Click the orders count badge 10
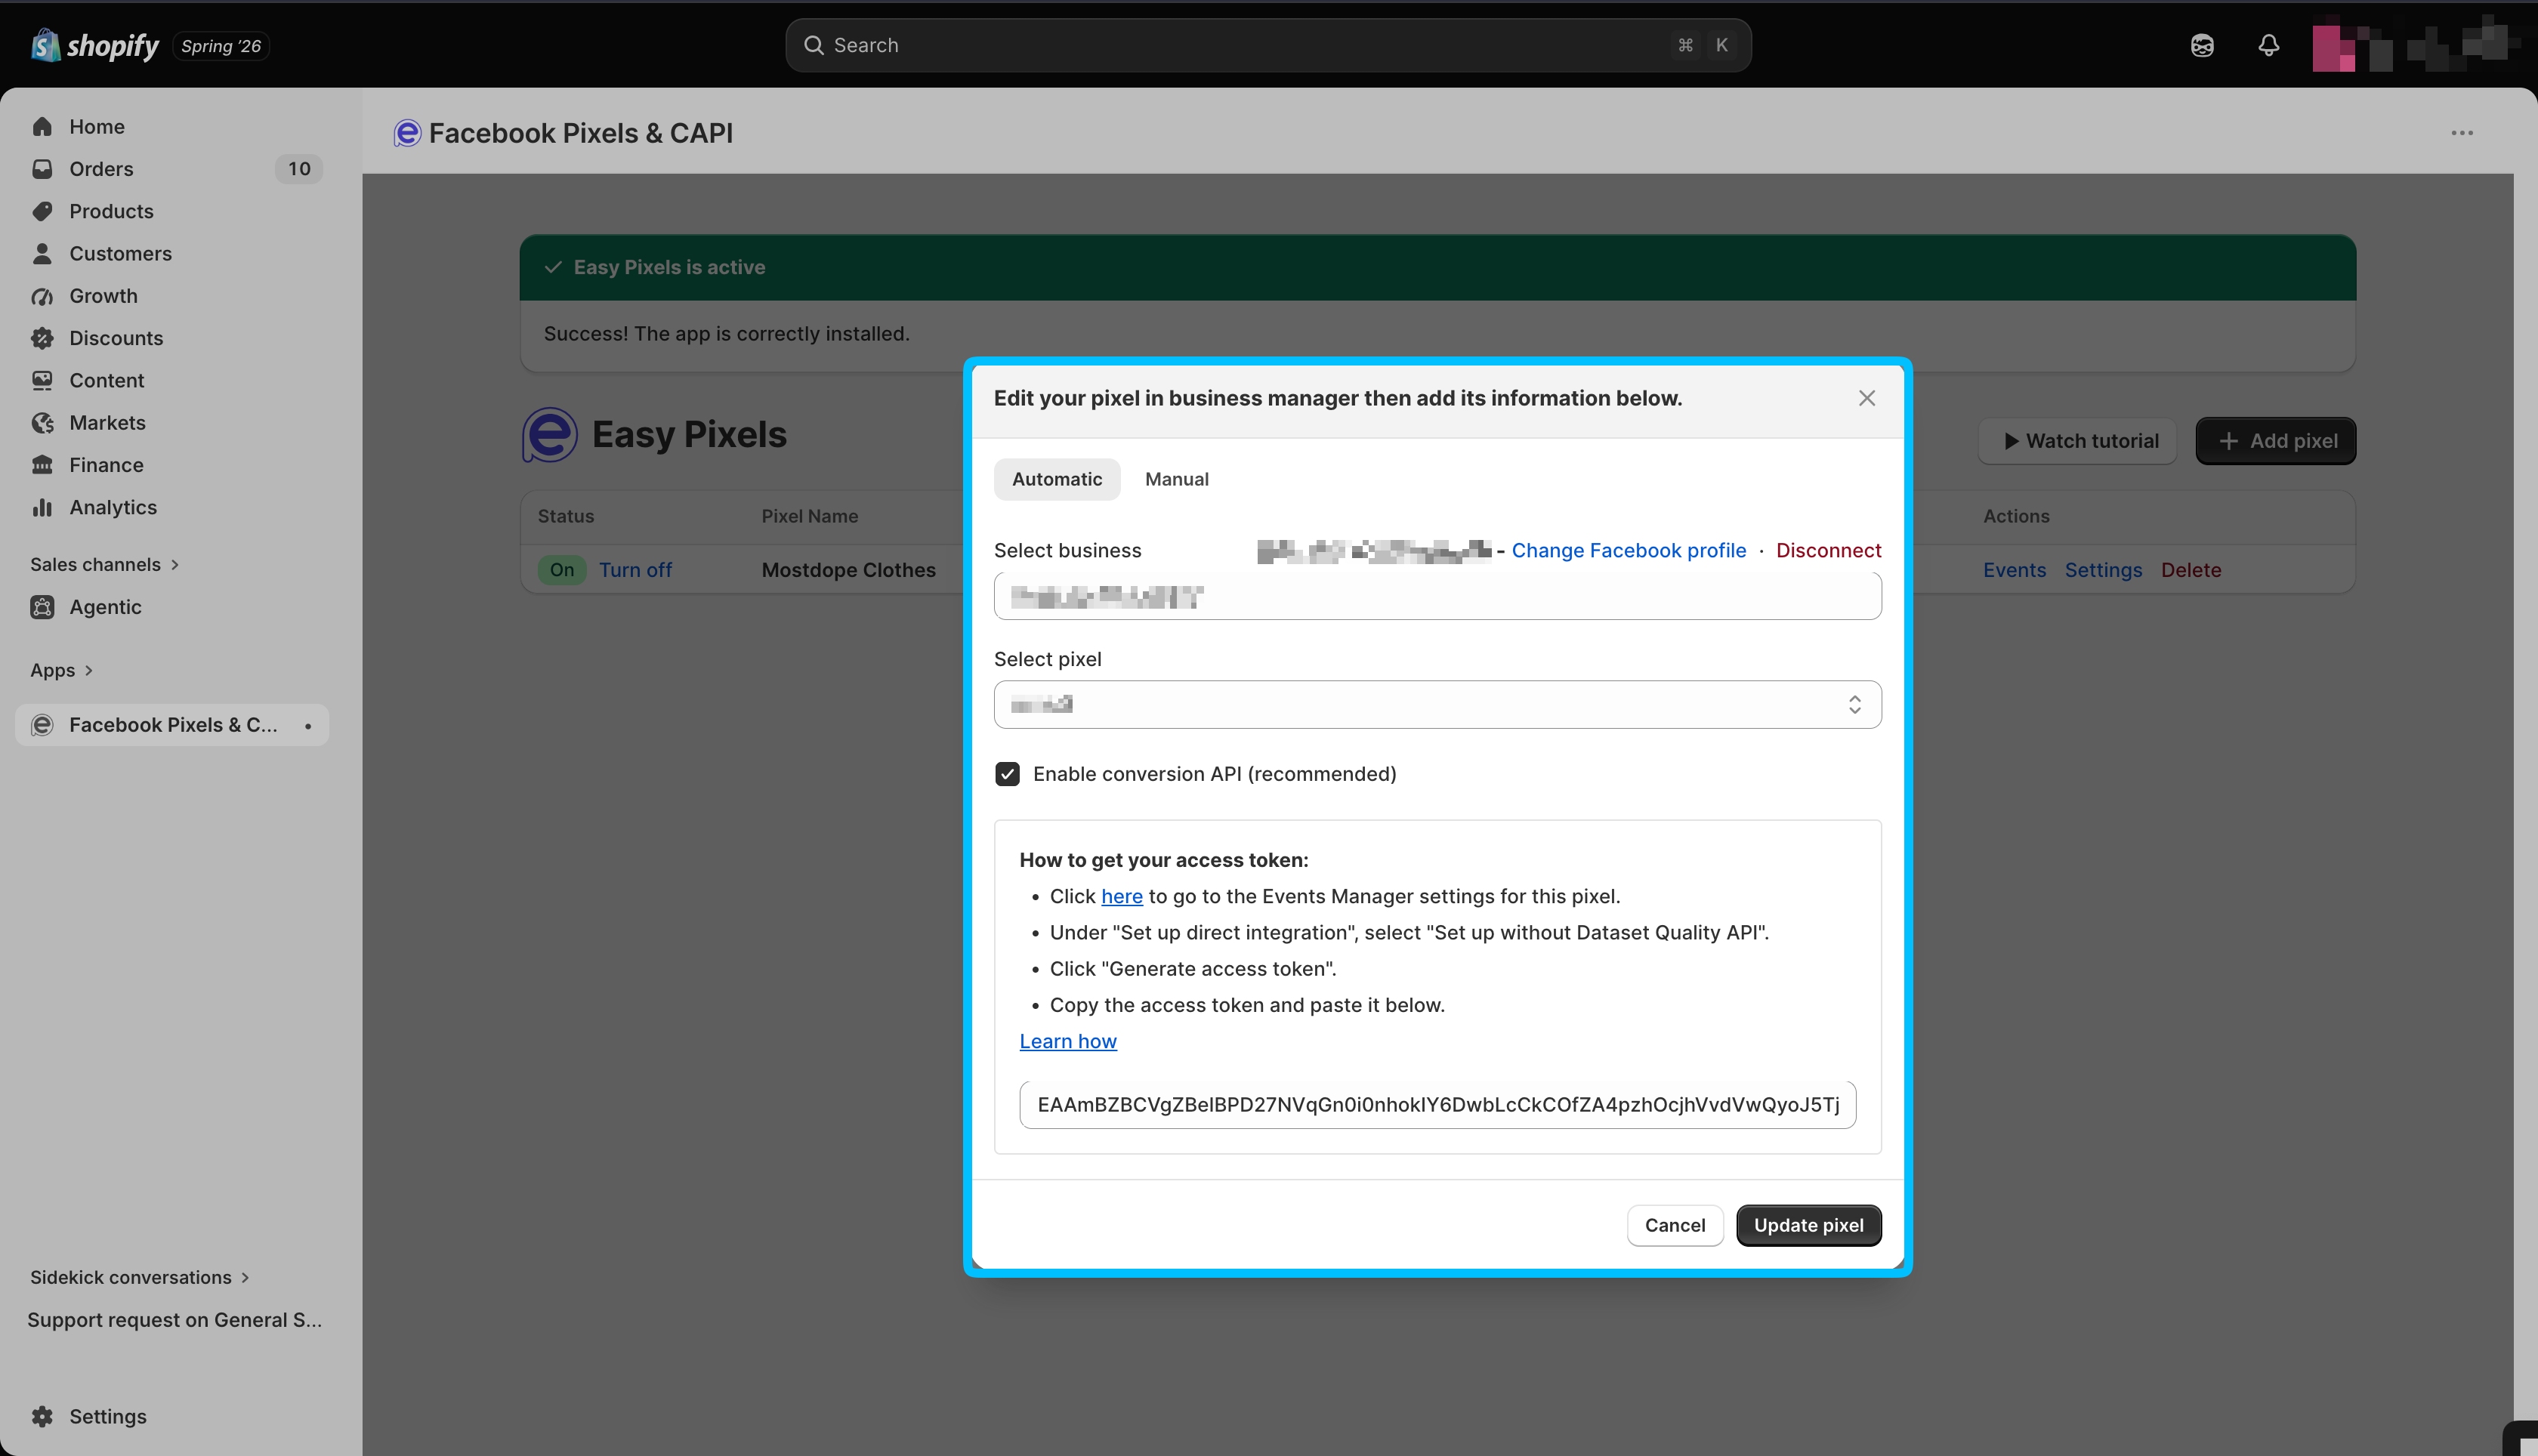This screenshot has height=1456, width=2538. 299,169
